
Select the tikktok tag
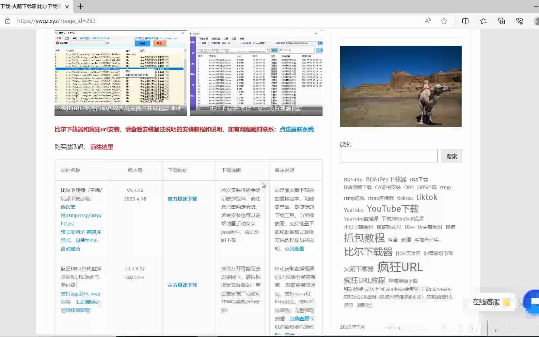tap(405, 198)
